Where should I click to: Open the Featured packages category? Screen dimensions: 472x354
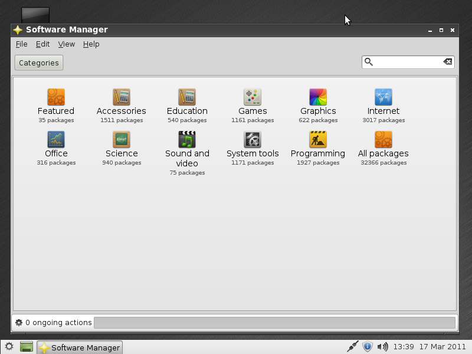pos(56,103)
